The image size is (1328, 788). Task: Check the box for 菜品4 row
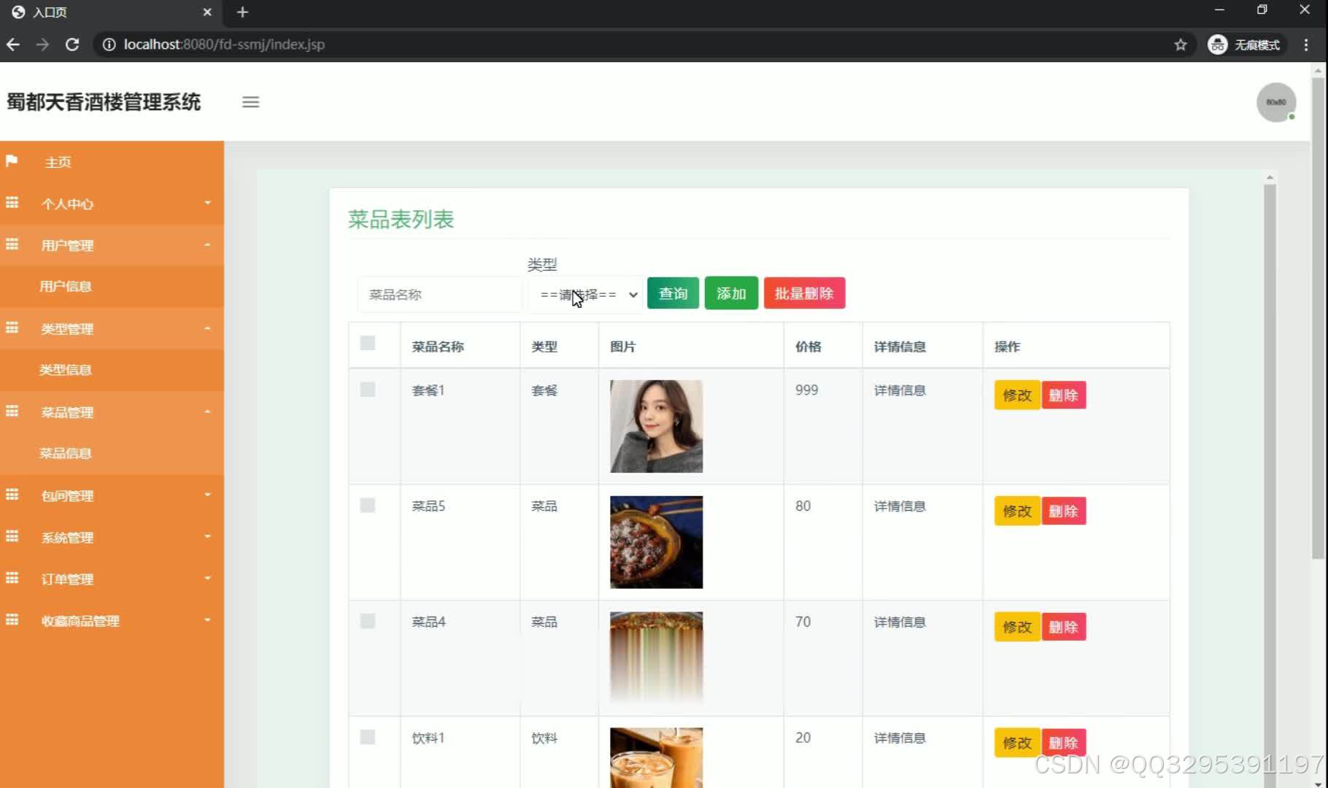[368, 621]
